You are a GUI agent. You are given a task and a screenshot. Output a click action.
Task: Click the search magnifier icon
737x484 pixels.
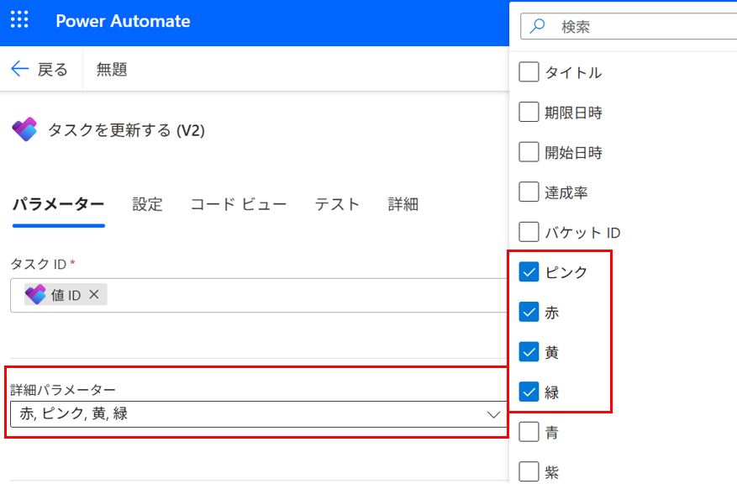point(537,26)
